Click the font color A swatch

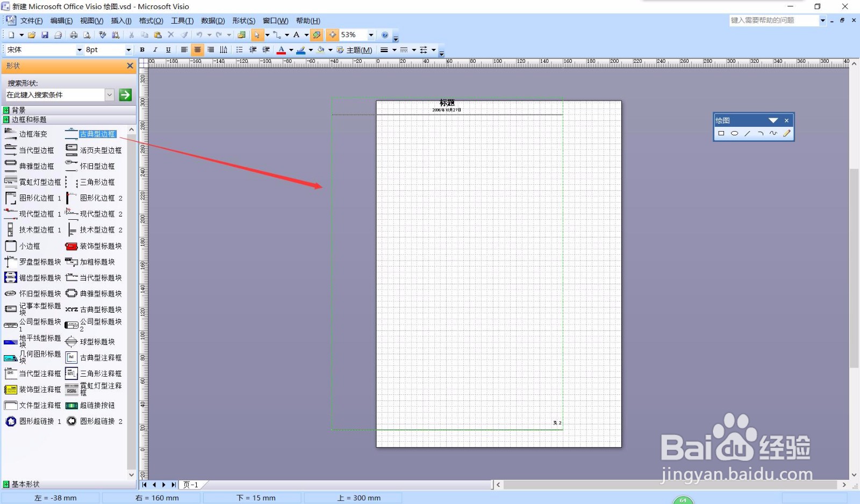click(x=281, y=50)
